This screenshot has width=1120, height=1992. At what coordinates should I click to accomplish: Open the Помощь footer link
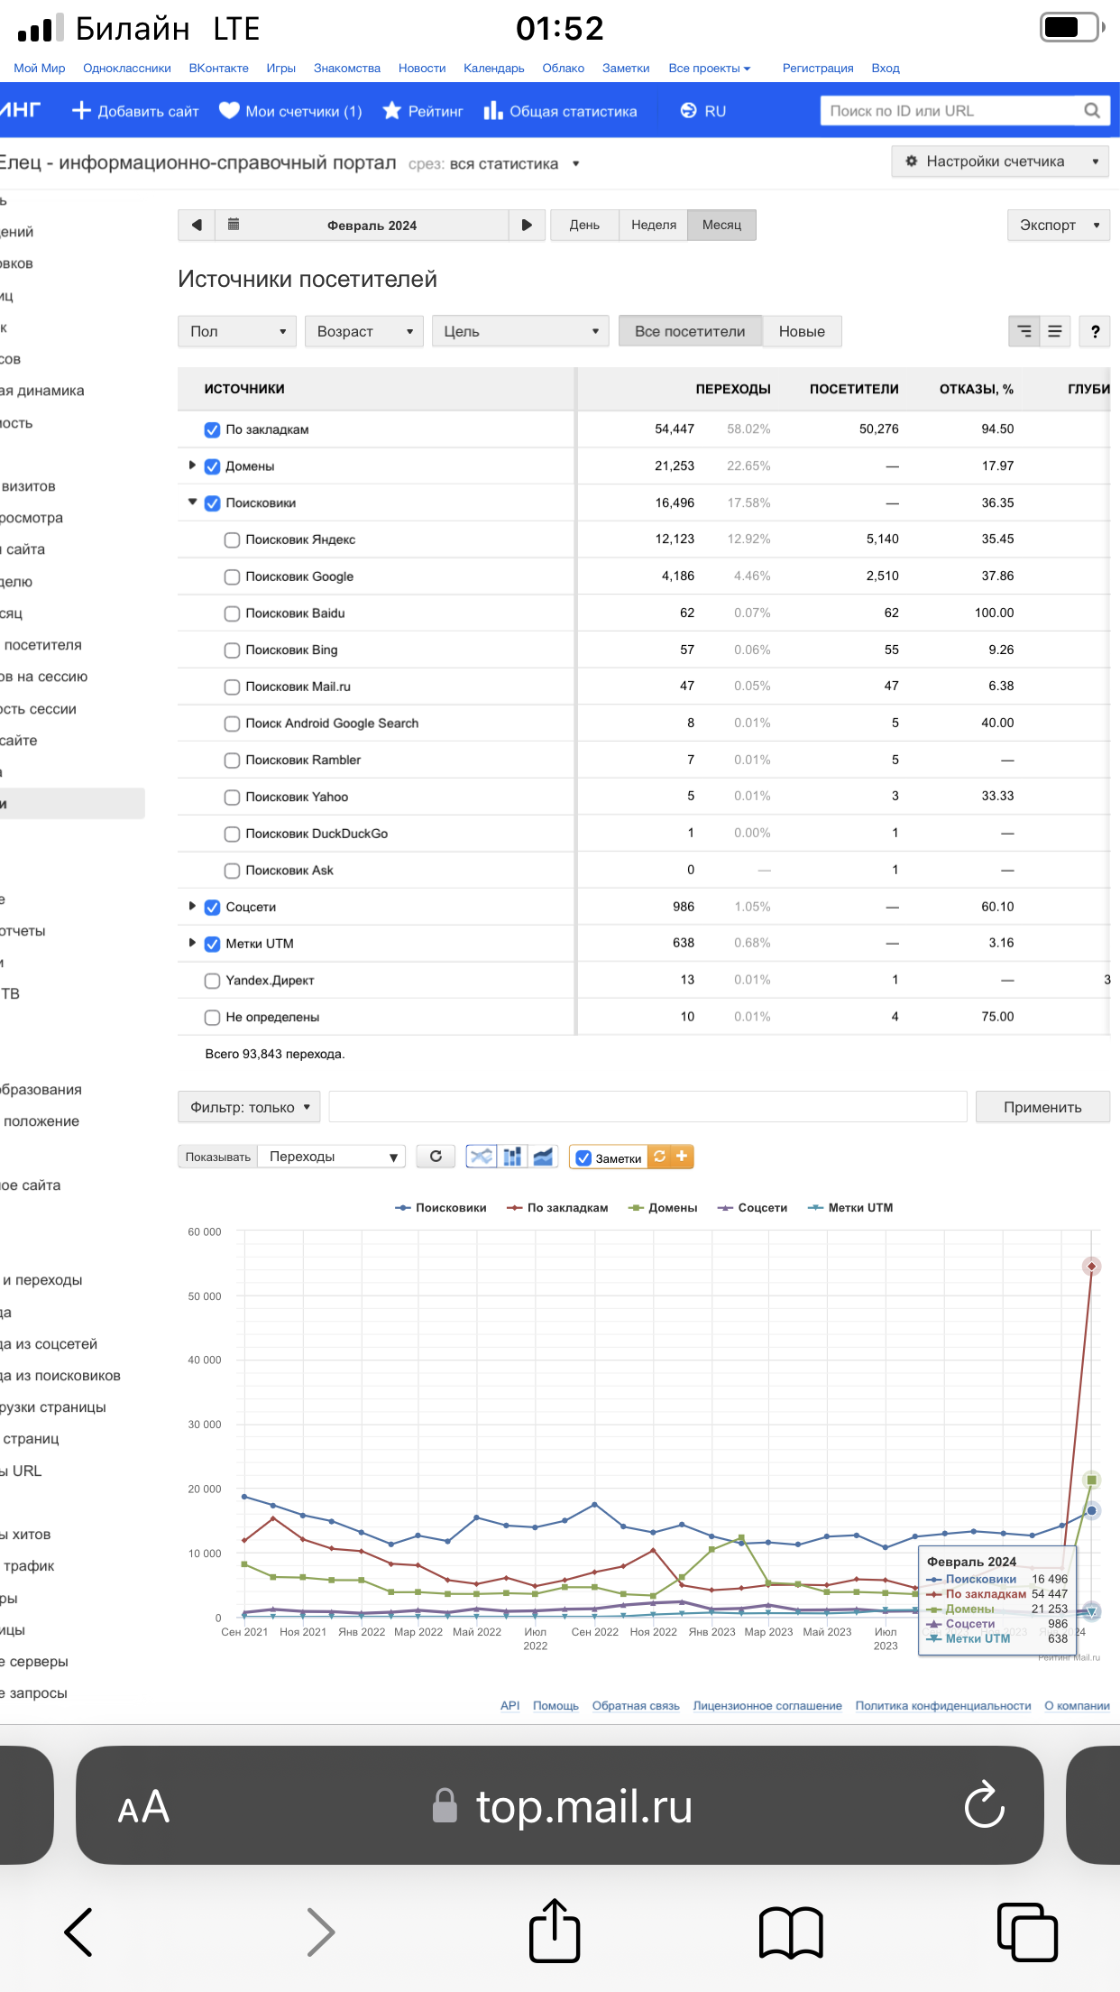click(x=555, y=1705)
